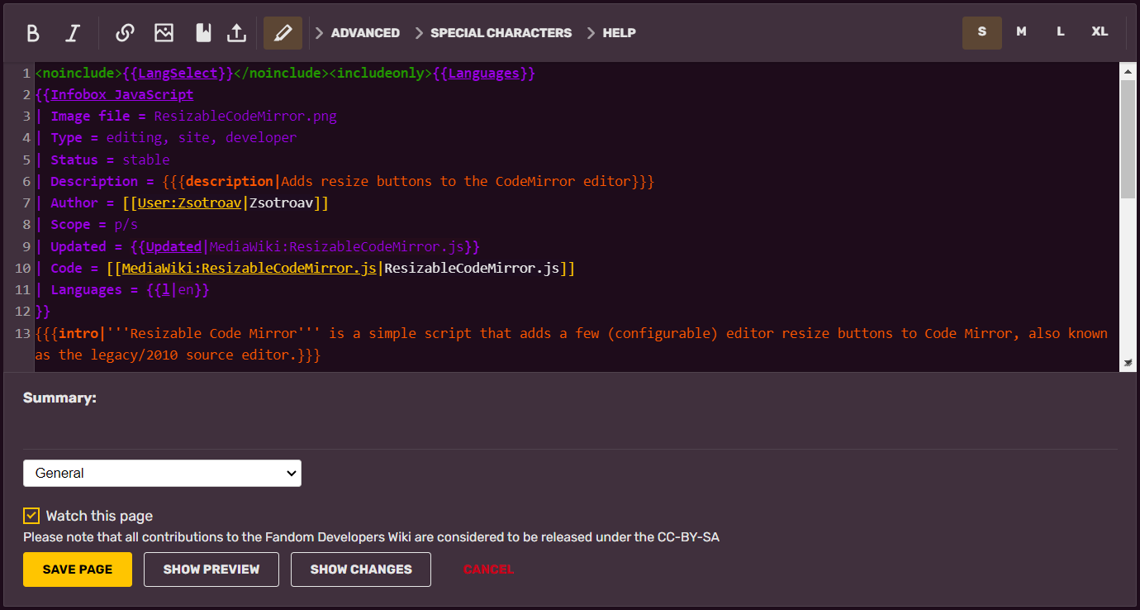Viewport: 1140px width, 610px height.
Task: Click the Infobox JavaScript template link
Action: pos(122,95)
